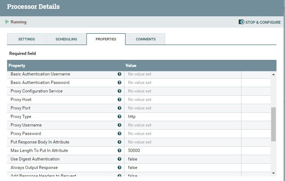Open the Comments tab

146,39
